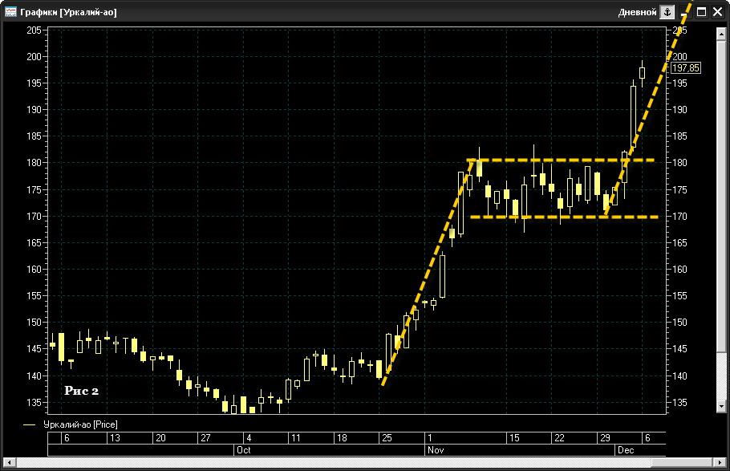Image resolution: width=730 pixels, height=471 pixels.
Task: Maximize the Графики chart window
Action: (701, 12)
